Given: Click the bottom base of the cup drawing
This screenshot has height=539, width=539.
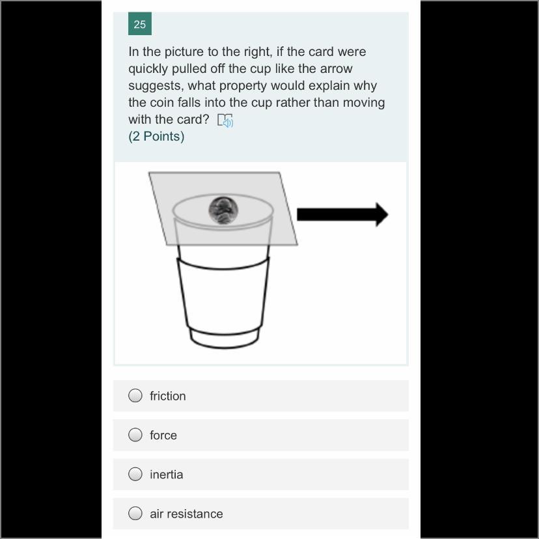Looking at the screenshot, I should tap(225, 339).
